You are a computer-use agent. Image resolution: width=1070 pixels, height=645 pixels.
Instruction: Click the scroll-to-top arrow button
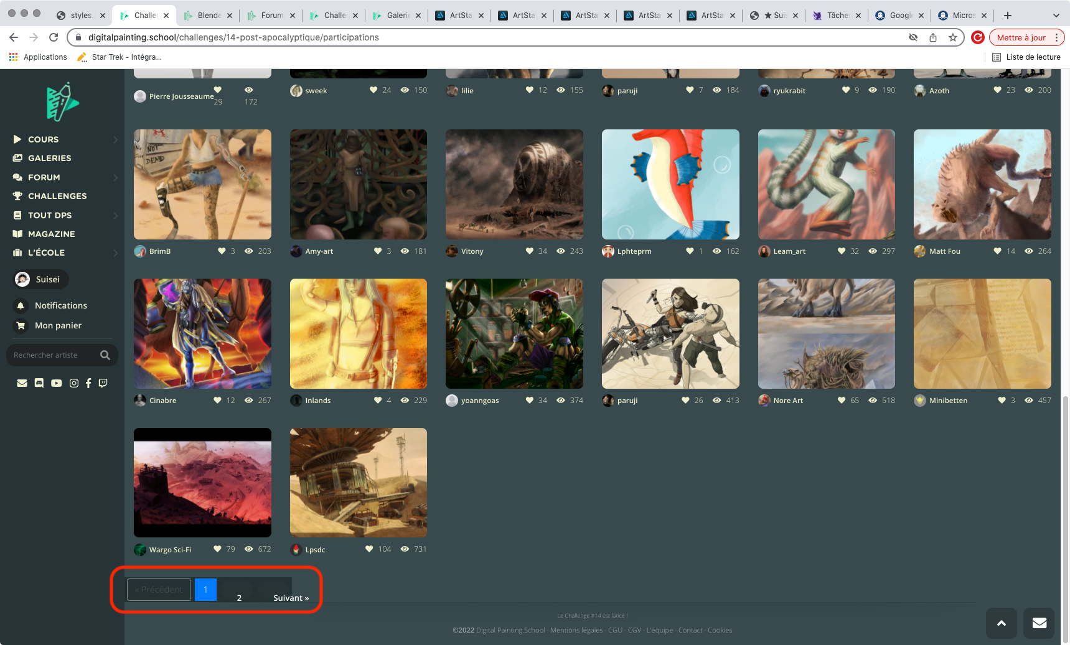1002,623
